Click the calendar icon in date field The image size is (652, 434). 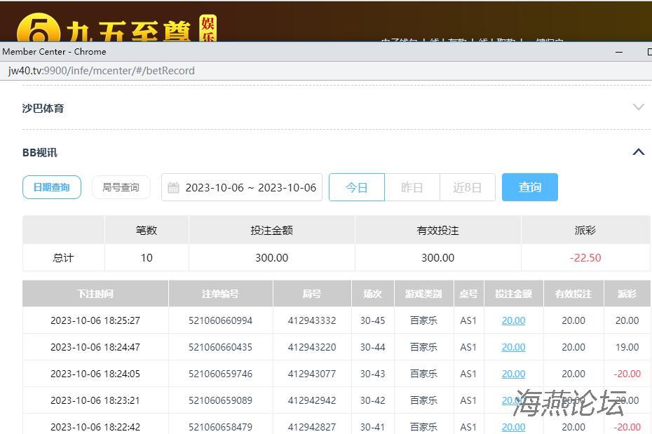[x=174, y=188]
